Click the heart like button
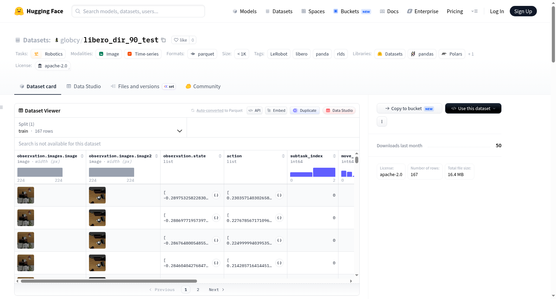The image size is (556, 299). 180,40
